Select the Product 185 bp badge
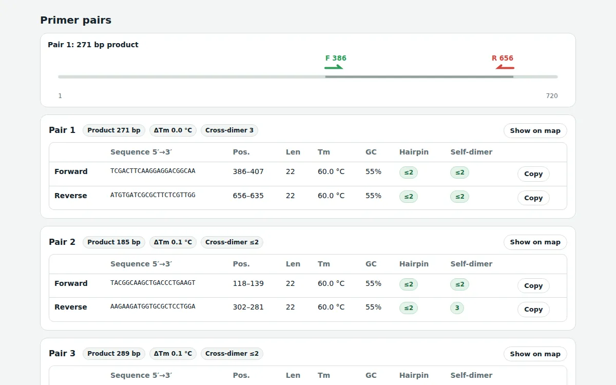 (114, 242)
